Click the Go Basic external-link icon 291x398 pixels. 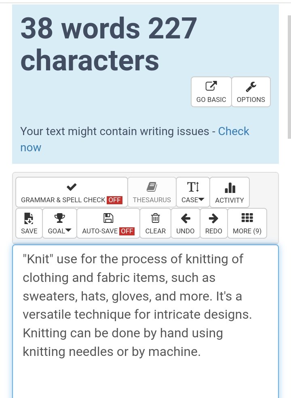coord(211,86)
